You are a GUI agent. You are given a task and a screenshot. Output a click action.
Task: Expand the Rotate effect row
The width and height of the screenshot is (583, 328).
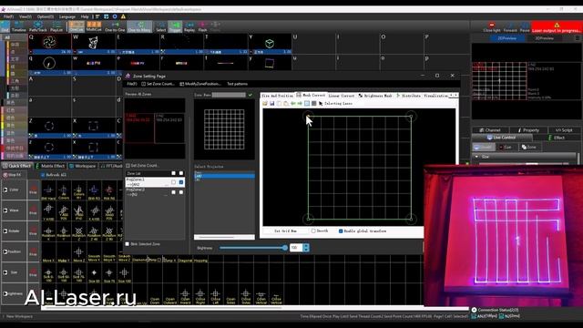(5, 231)
